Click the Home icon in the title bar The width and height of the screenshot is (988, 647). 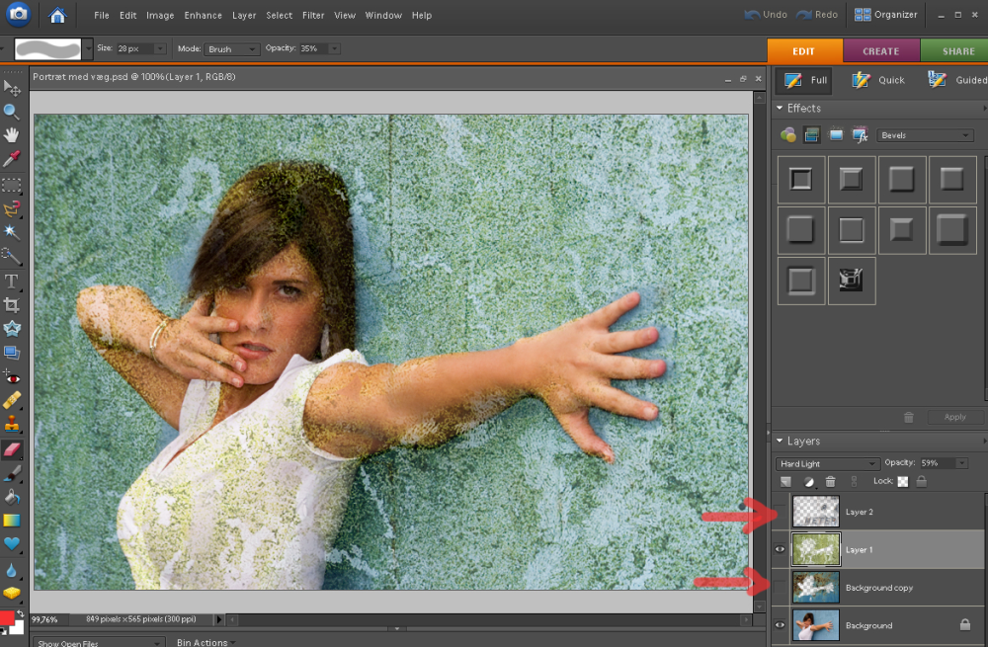click(58, 15)
